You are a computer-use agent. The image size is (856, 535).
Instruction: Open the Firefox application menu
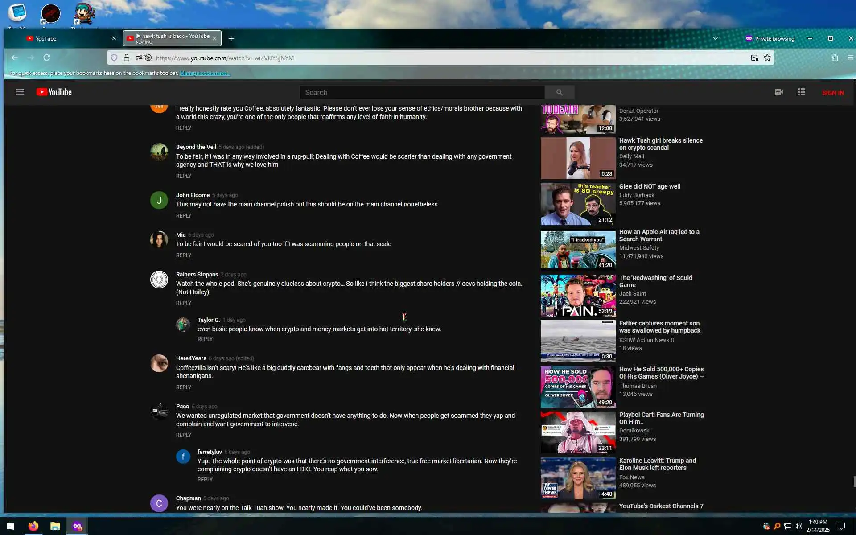click(x=850, y=58)
